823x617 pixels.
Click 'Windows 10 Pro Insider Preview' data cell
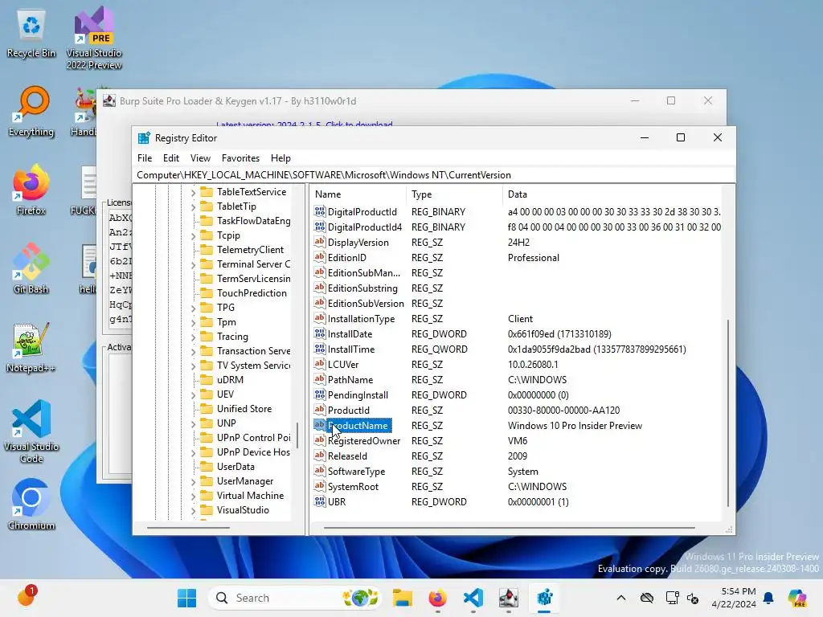point(575,426)
